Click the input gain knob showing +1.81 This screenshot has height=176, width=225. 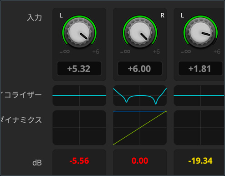click(200, 32)
